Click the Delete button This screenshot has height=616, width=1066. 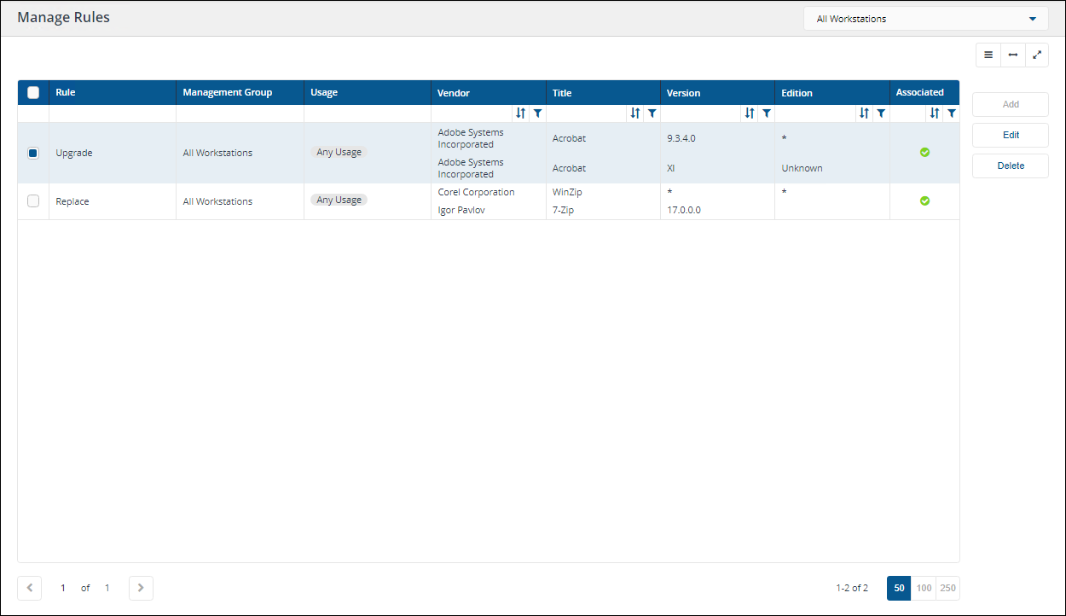point(1011,166)
